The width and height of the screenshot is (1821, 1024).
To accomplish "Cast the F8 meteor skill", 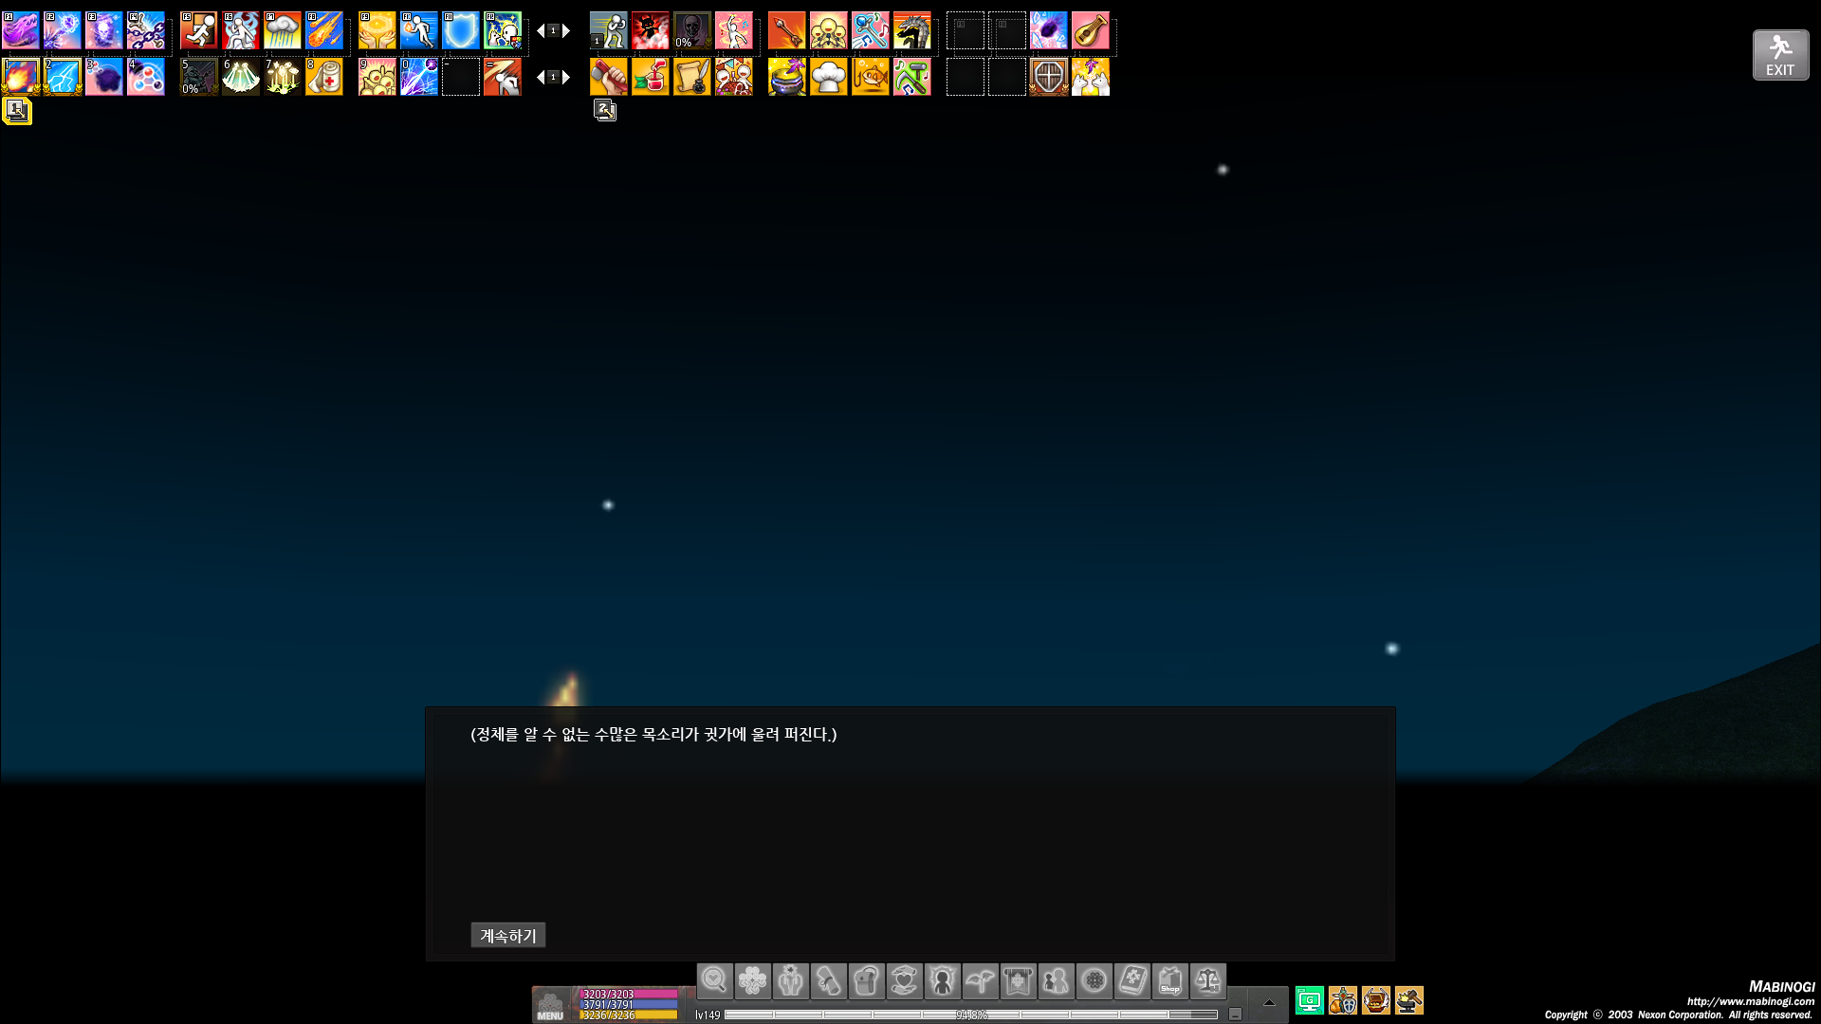I will pos(324,30).
